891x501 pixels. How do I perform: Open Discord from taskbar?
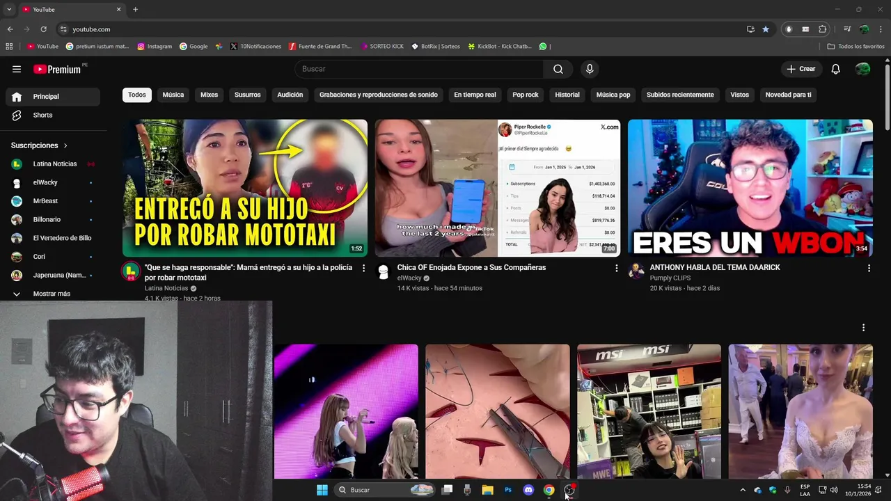pos(528,490)
